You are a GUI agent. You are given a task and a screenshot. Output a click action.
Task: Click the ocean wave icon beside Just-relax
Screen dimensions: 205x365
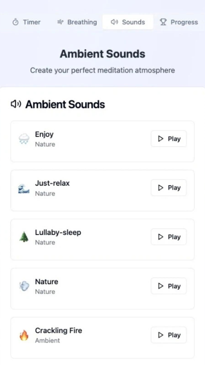(x=24, y=188)
